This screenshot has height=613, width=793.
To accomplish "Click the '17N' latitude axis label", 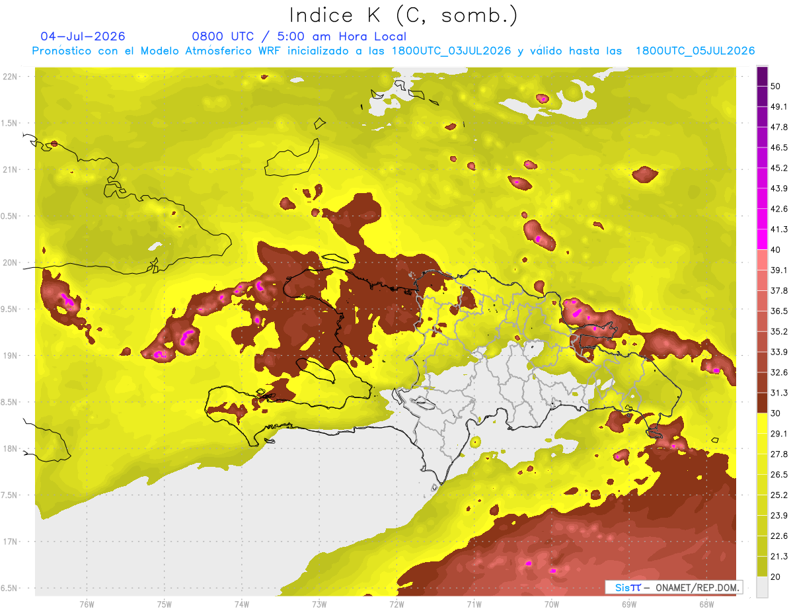I will pyautogui.click(x=10, y=542).
